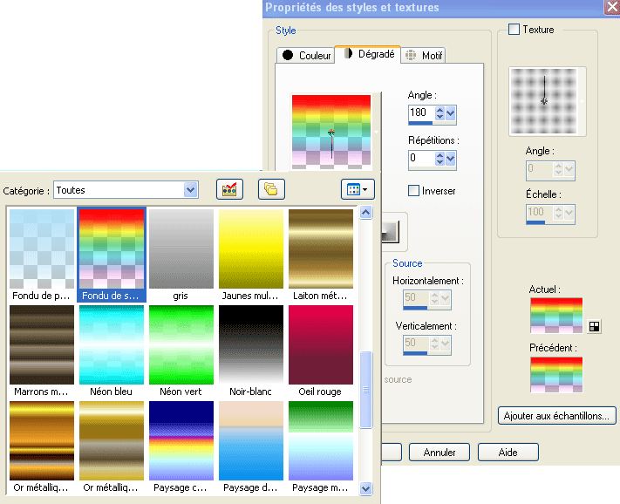The height and width of the screenshot is (504, 620).
Task: Choose the Noir-blanc gradient preset
Action: tap(251, 344)
